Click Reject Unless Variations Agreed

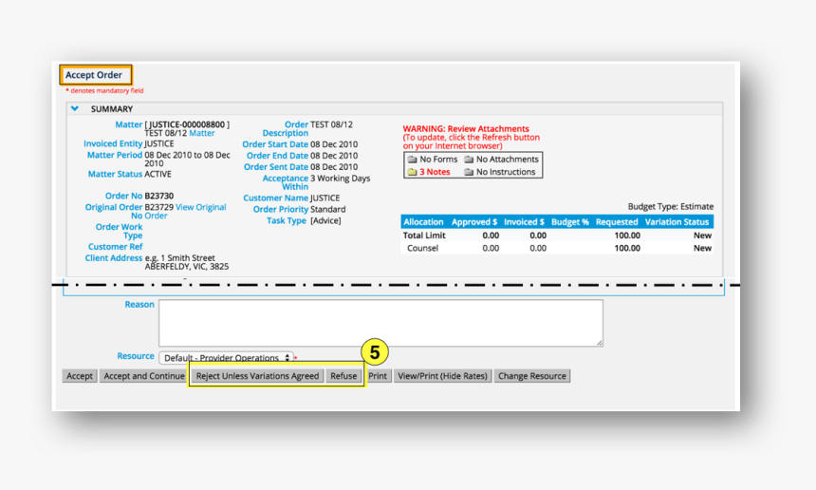(257, 376)
